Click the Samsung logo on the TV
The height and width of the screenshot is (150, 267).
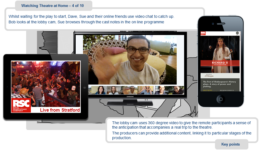tap(130, 96)
